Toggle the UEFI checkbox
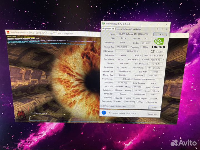 pyautogui.click(x=157, y=52)
